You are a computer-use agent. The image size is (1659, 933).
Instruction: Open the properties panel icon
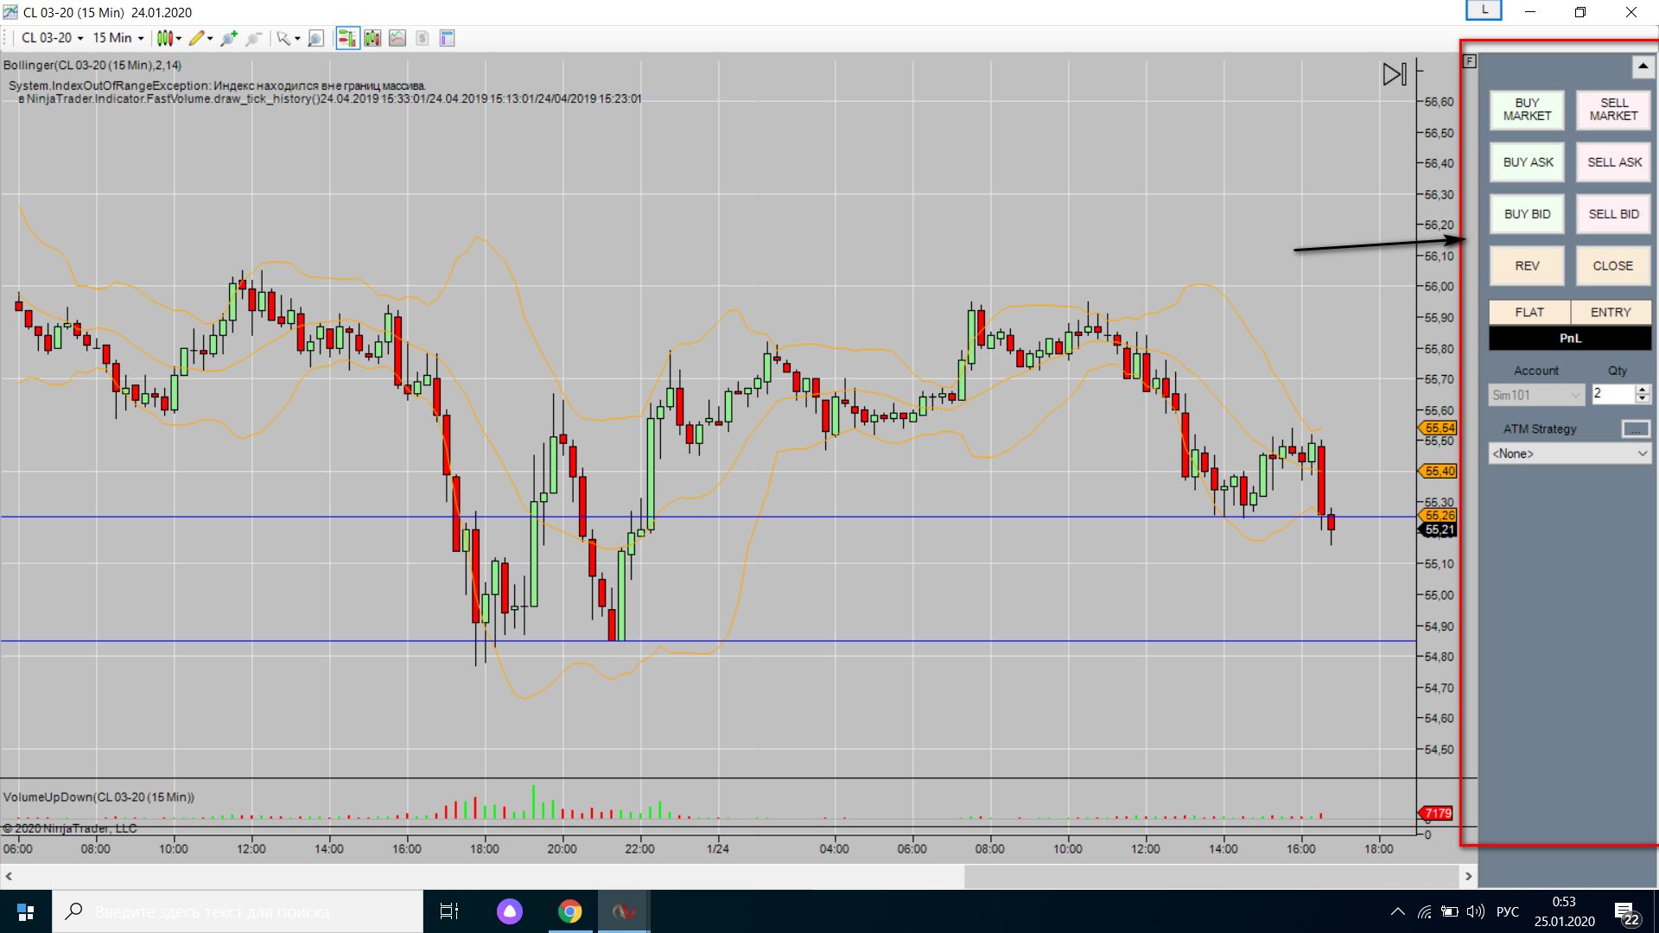coord(447,38)
